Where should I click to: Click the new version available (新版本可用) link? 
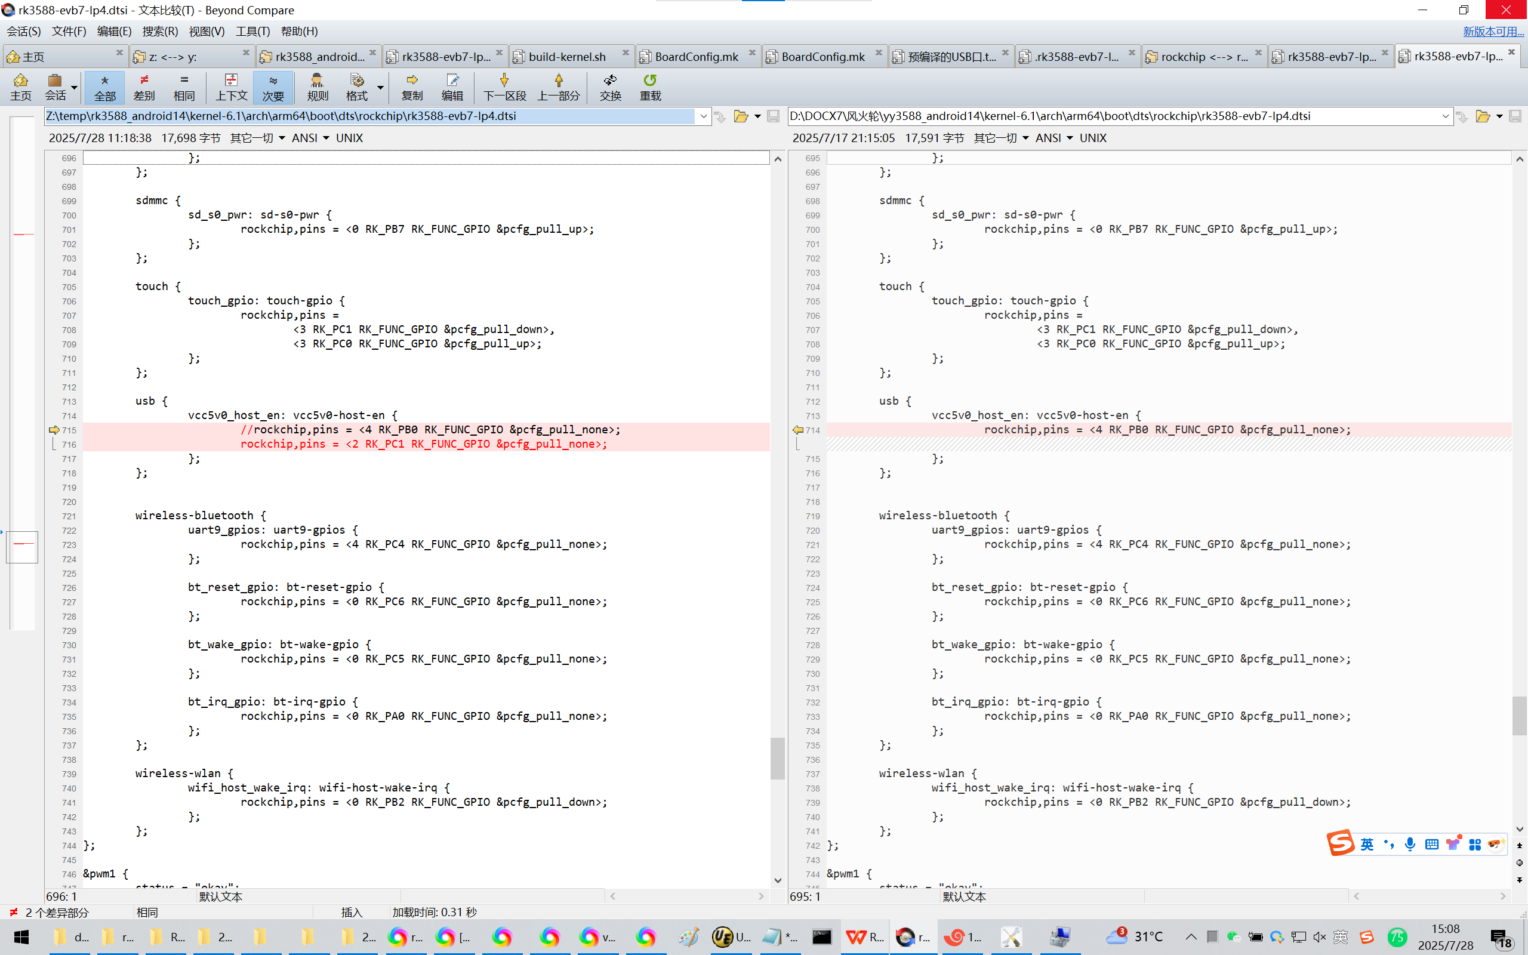pyautogui.click(x=1493, y=31)
